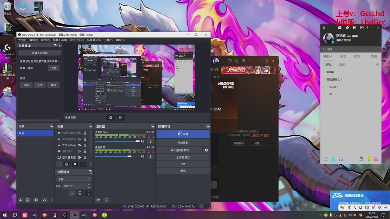Switch to 消息 tab in QQ
Image resolution: width=390 pixels, height=219 pixels.
click(343, 56)
